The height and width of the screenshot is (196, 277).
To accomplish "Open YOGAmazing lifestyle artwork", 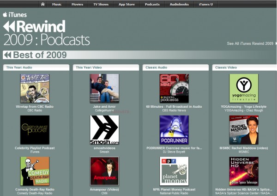I will (244, 88).
